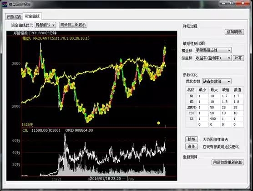
Task: Start 遗传 genetic optimization
Action: pyautogui.click(x=191, y=147)
